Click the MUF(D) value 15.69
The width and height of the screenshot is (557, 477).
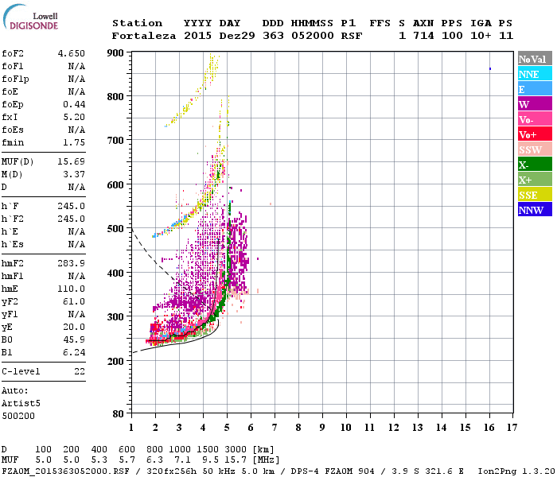[72, 162]
